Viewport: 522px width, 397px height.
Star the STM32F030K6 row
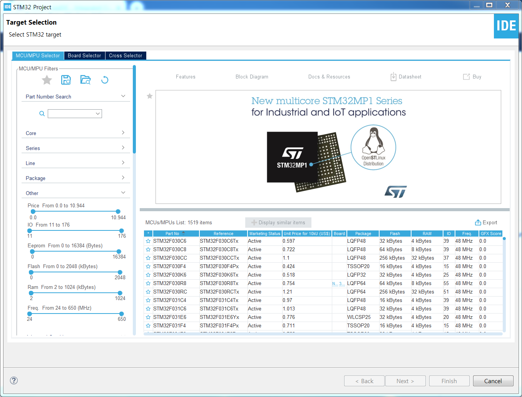(148, 275)
